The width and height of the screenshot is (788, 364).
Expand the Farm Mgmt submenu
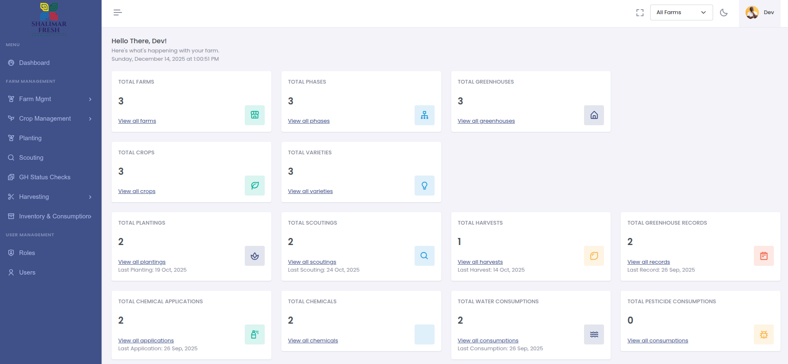(x=50, y=99)
